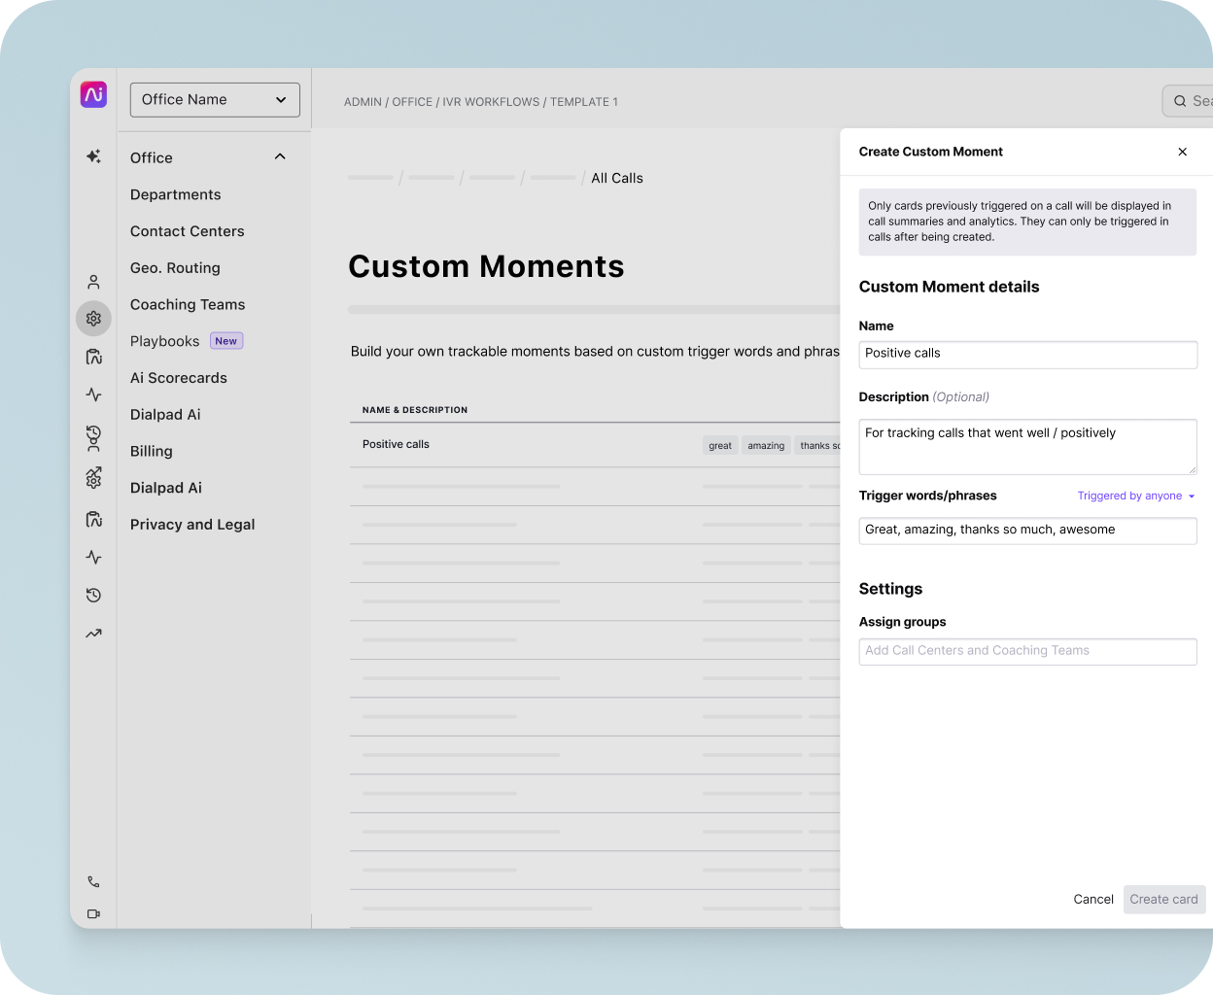Open the Office Name selector dropdown
This screenshot has width=1213, height=995.
coord(214,99)
